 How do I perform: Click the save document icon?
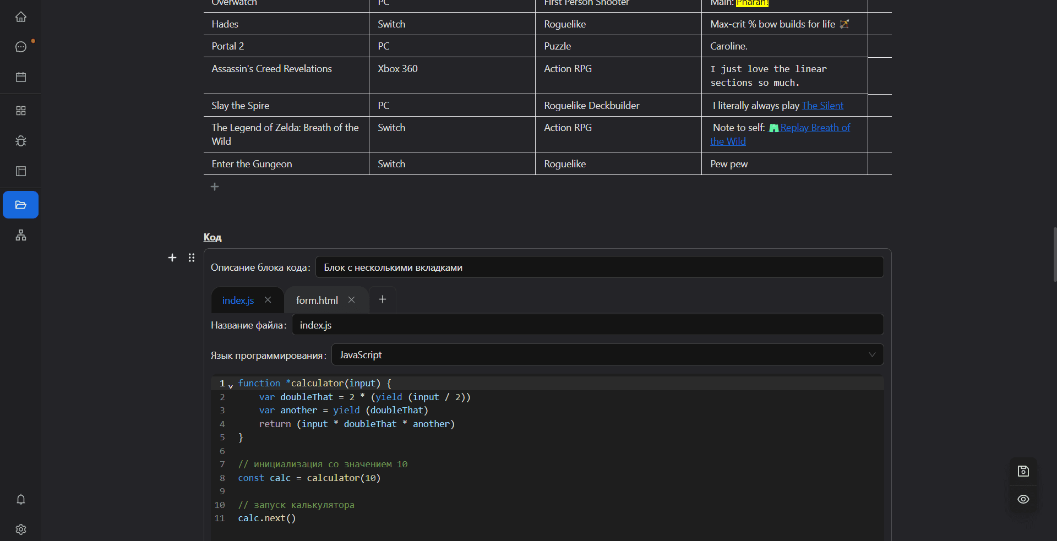(x=1023, y=471)
